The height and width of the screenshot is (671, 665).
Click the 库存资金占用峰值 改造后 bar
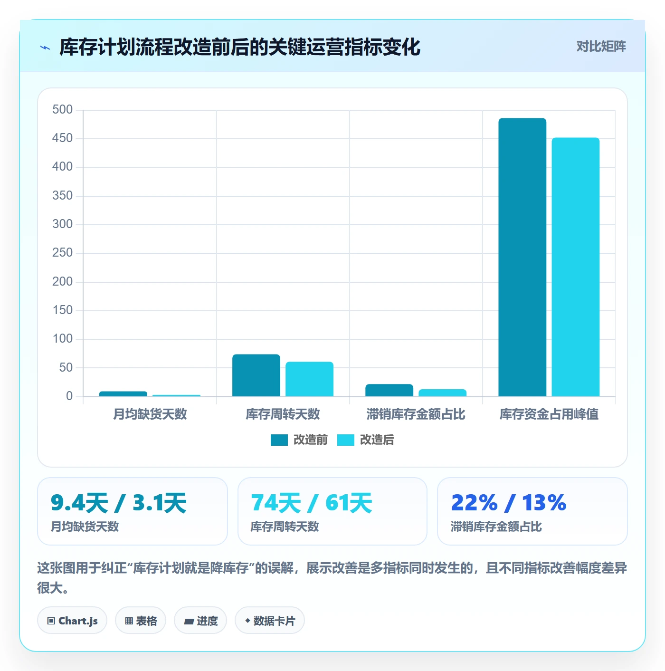click(576, 267)
